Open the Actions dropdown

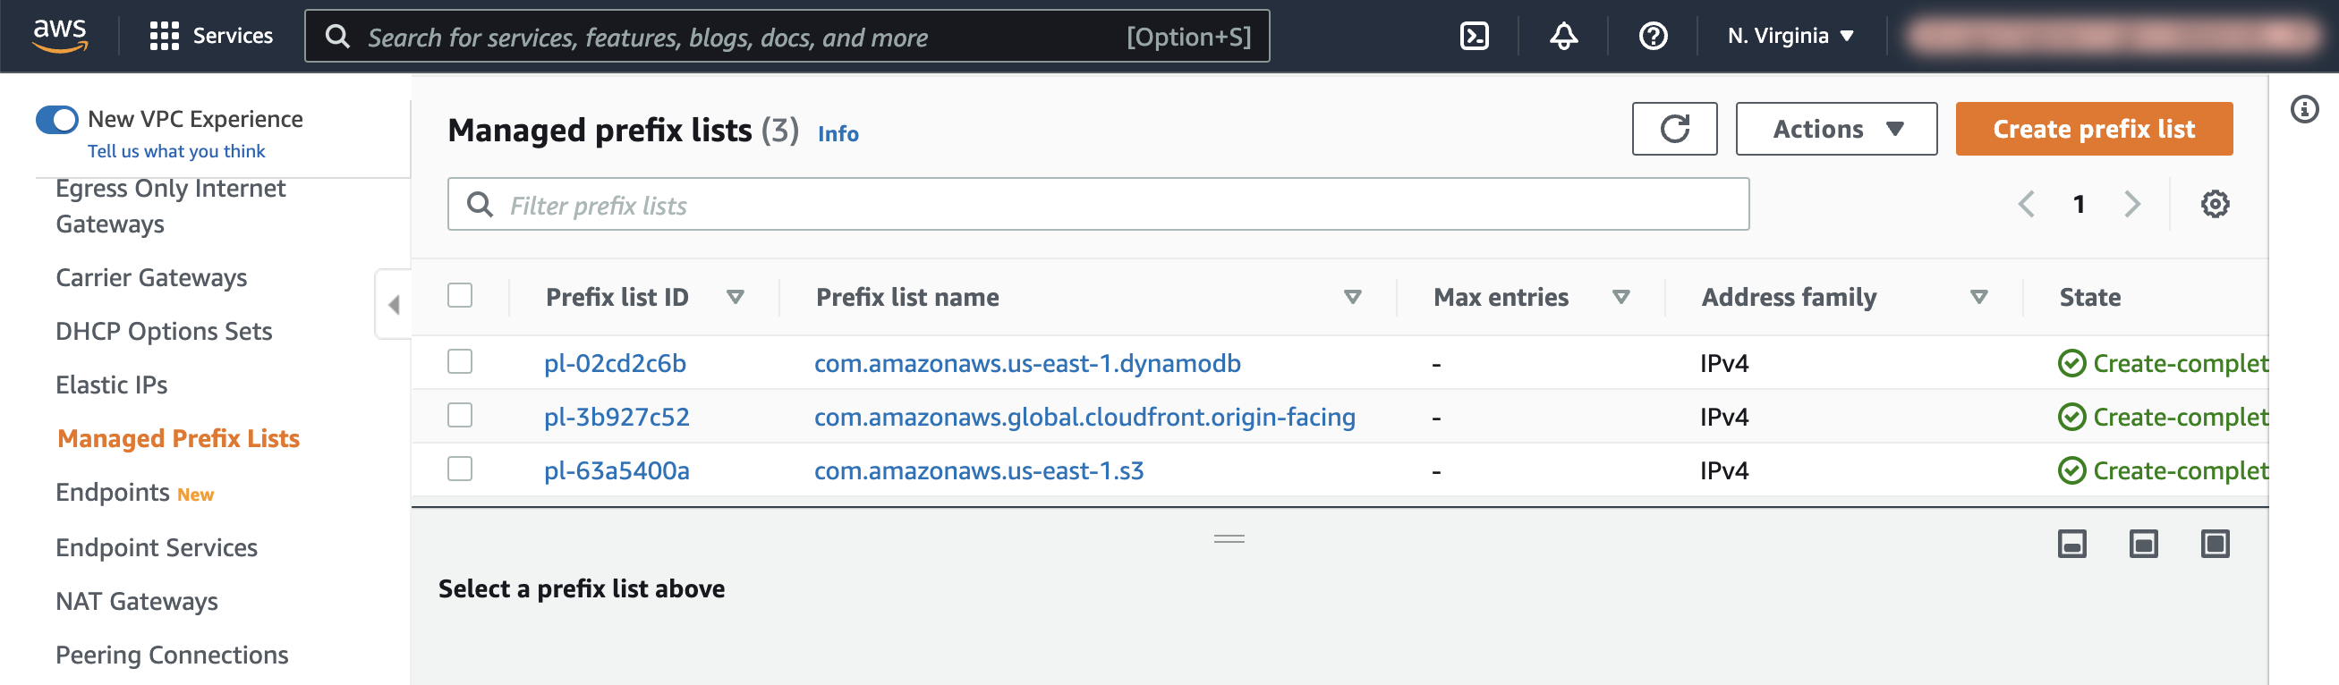tap(1835, 129)
